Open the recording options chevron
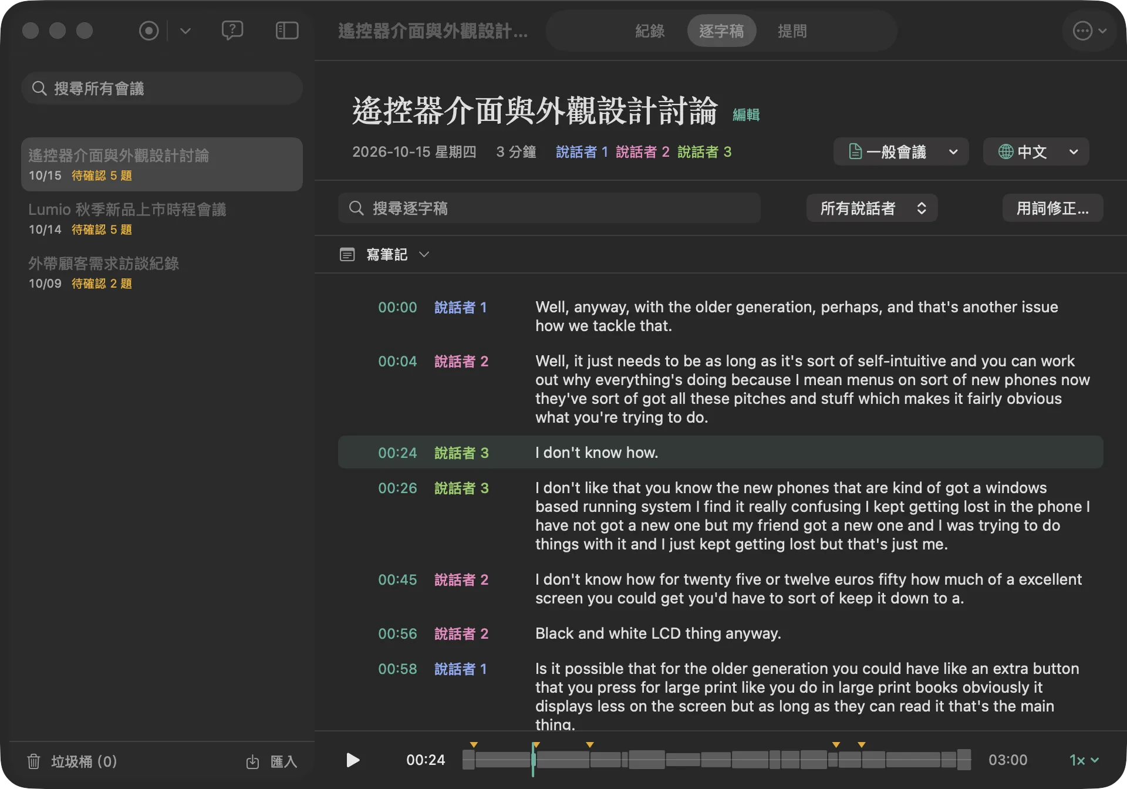 click(185, 31)
